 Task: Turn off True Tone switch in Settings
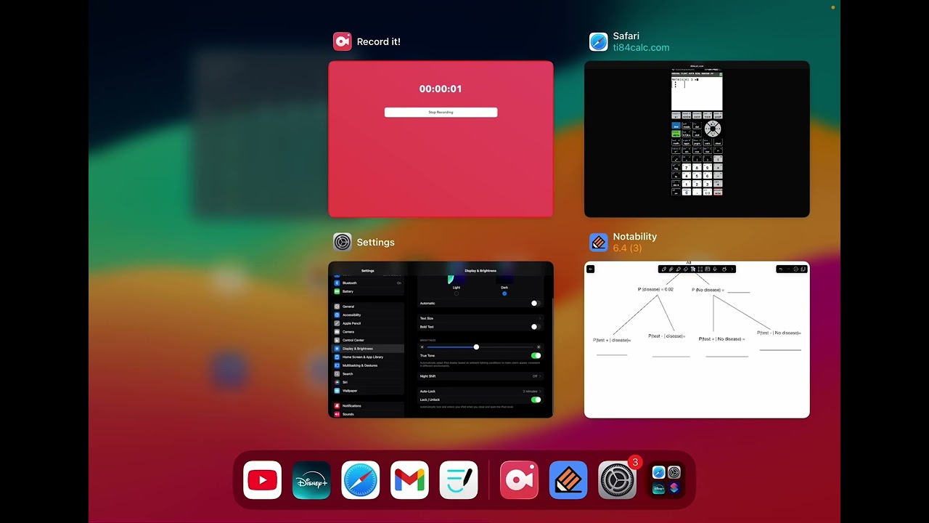point(536,355)
